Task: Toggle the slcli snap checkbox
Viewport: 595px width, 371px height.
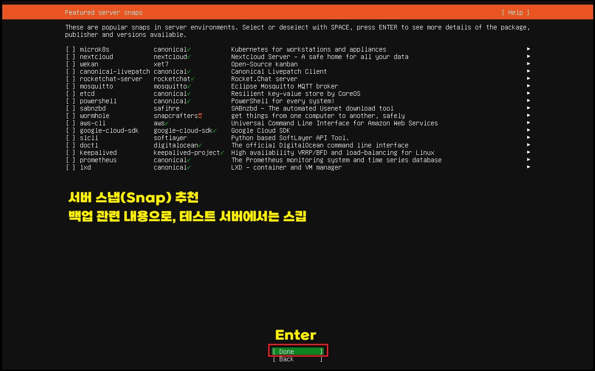Action: click(70, 138)
